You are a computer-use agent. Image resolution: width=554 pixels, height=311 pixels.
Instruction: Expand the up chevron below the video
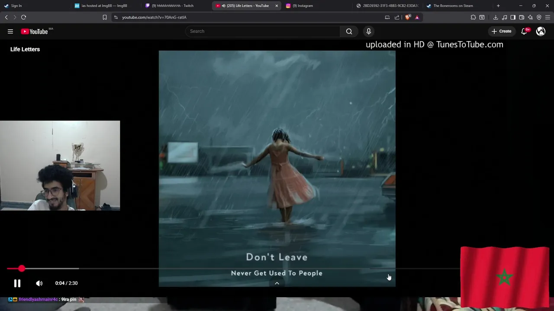(277, 283)
